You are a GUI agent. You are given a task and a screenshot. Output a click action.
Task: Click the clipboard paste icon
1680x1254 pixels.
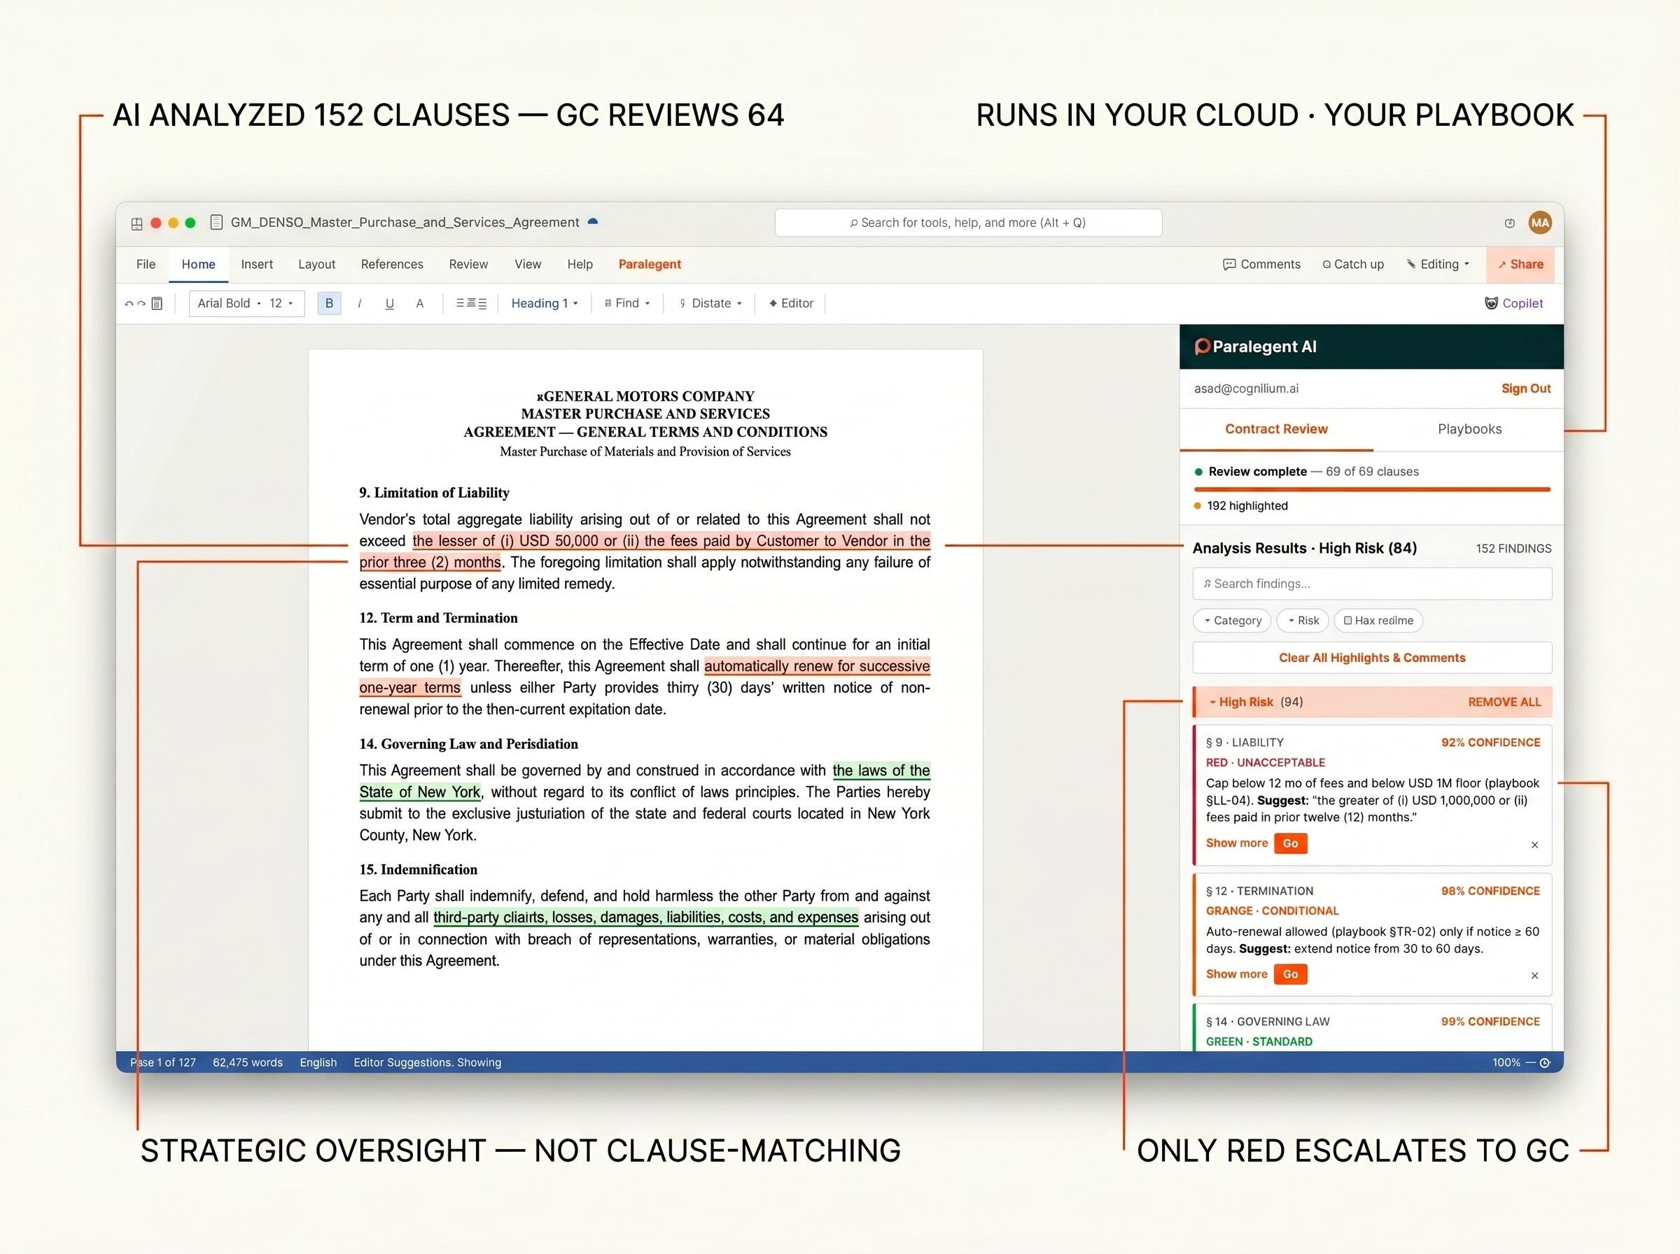[157, 304]
